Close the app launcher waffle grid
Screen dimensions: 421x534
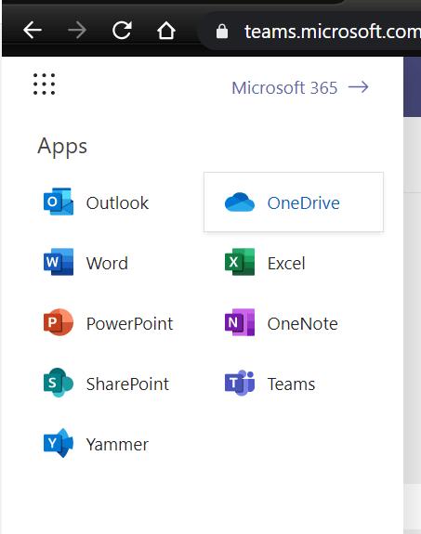point(44,85)
